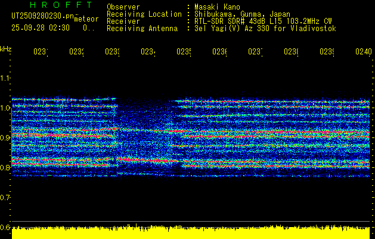Click the 1.1 kHz axis label
Screen dimensions: 375x239
tap(5, 78)
